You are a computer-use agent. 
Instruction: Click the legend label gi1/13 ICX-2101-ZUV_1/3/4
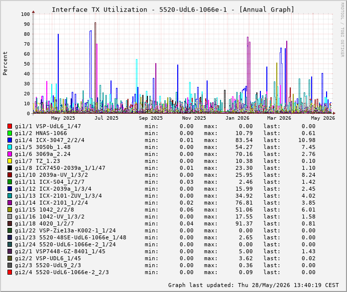(x=58, y=196)
